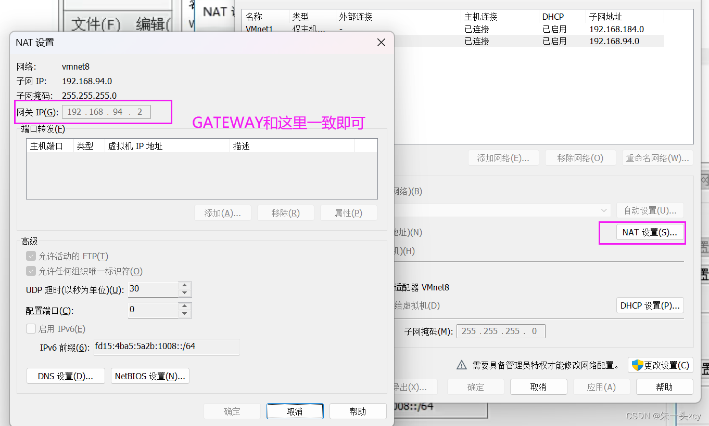Click the 名称 column header
This screenshot has height=426, width=709.
pyautogui.click(x=265, y=17)
